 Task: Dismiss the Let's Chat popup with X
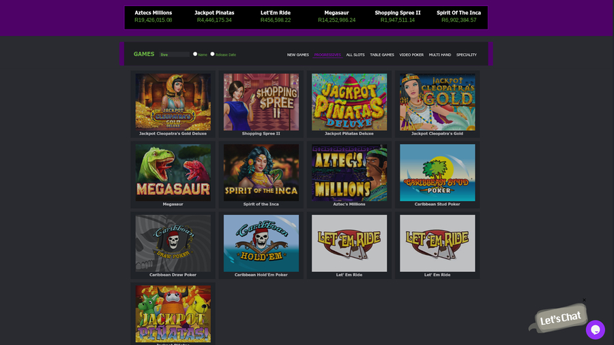[584, 300]
